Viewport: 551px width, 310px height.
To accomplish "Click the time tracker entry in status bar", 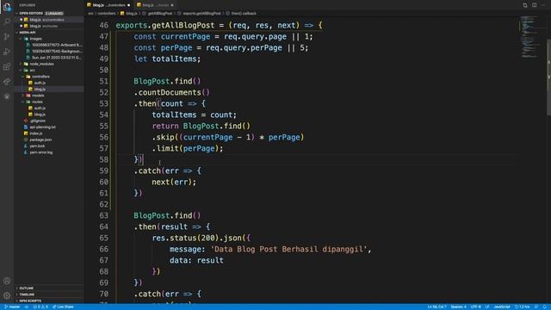I will (x=523, y=307).
